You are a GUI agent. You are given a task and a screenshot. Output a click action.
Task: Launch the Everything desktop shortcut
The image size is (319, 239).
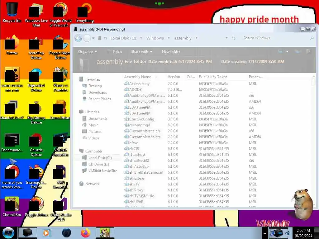click(x=85, y=12)
